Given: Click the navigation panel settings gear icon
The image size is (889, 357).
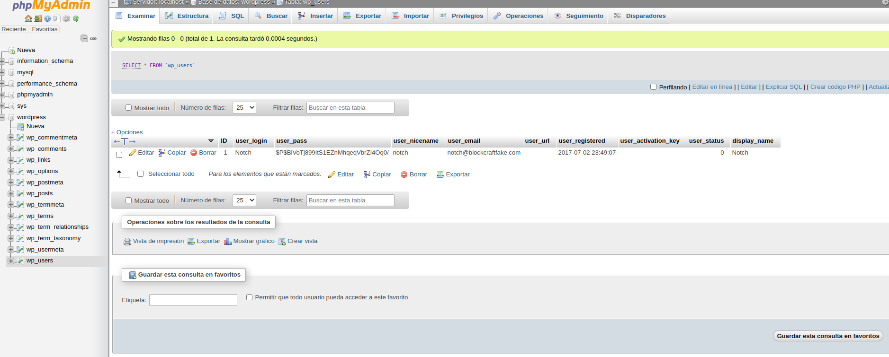Looking at the screenshot, I should (66, 19).
